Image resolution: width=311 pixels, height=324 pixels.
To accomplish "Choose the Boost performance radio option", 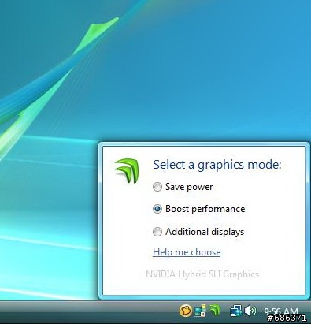I will pos(157,209).
